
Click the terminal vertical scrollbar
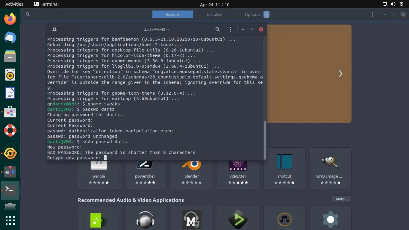point(265,140)
